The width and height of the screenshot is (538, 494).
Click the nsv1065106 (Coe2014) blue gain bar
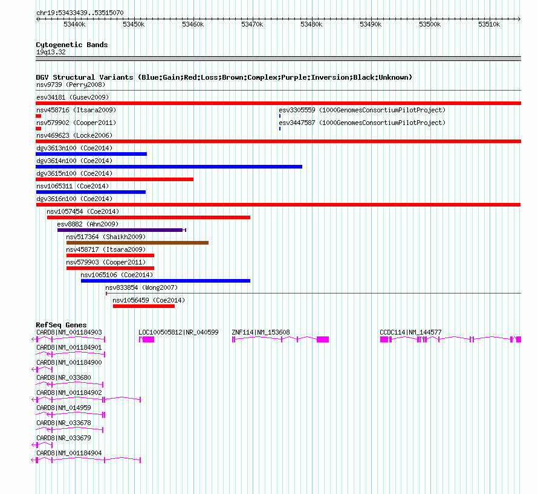click(x=166, y=281)
